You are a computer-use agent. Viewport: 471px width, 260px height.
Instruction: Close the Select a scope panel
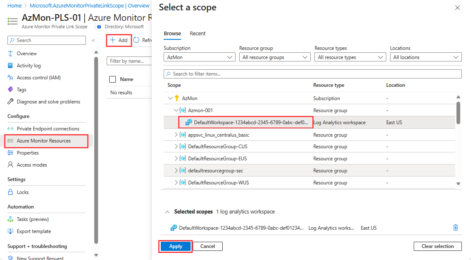[x=457, y=8]
